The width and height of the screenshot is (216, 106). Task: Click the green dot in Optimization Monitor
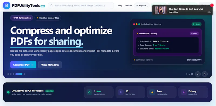[139, 24]
